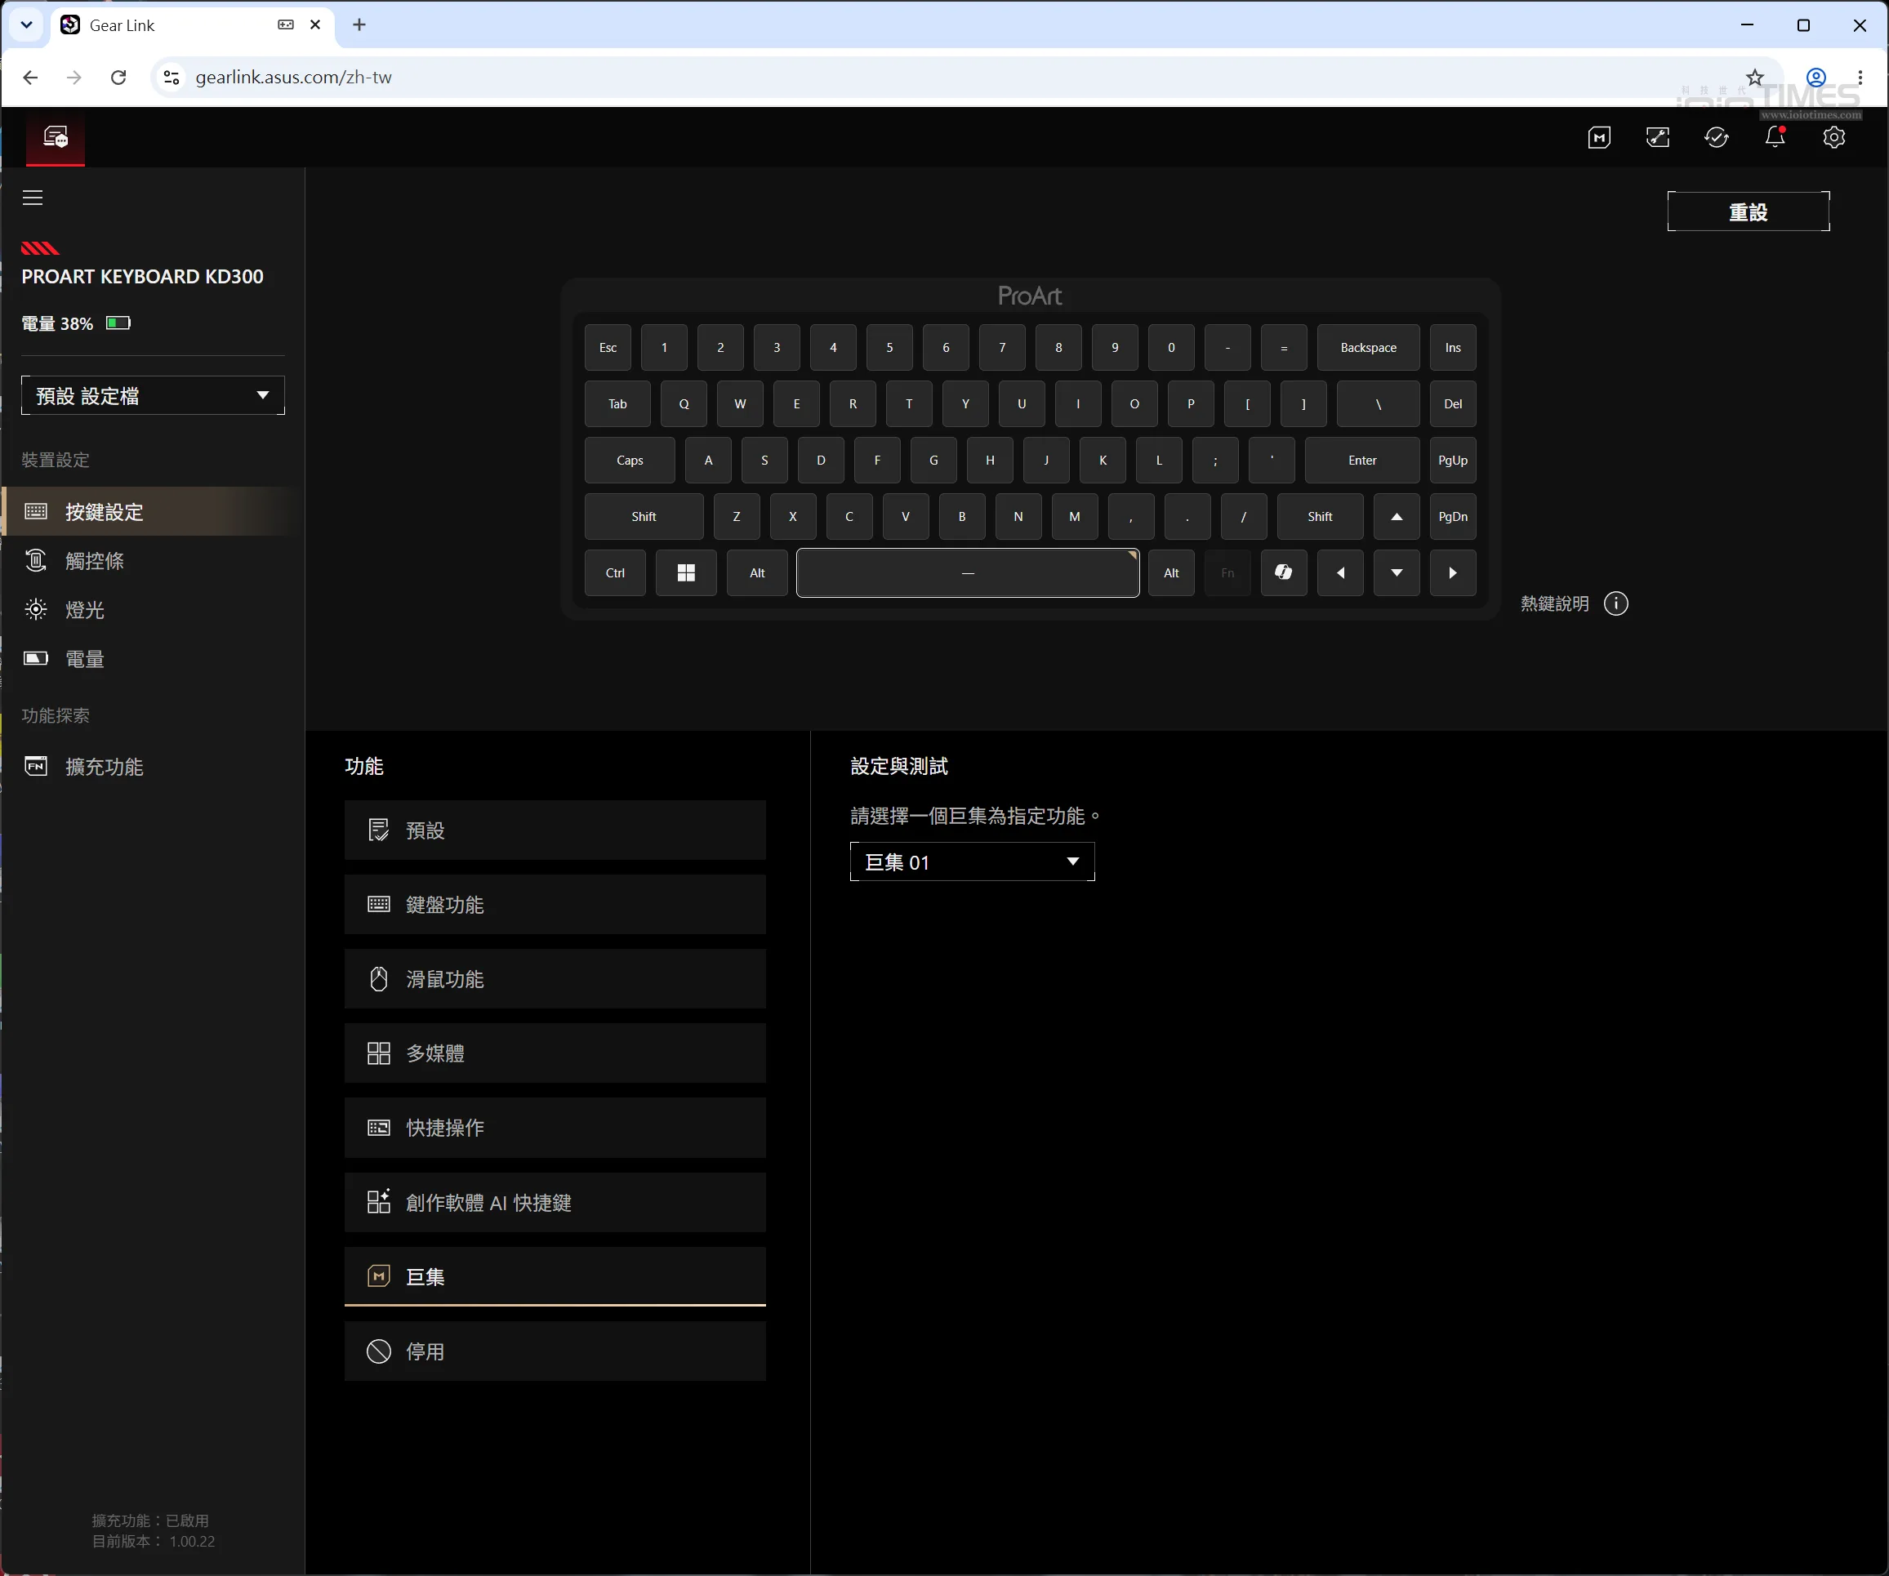Open Chrome three-dot menu
Viewport: 1889px width, 1576px height.
click(x=1860, y=78)
